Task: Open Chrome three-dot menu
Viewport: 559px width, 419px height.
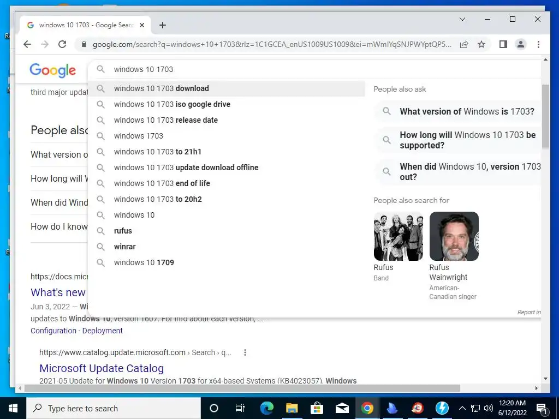Action: (538, 44)
